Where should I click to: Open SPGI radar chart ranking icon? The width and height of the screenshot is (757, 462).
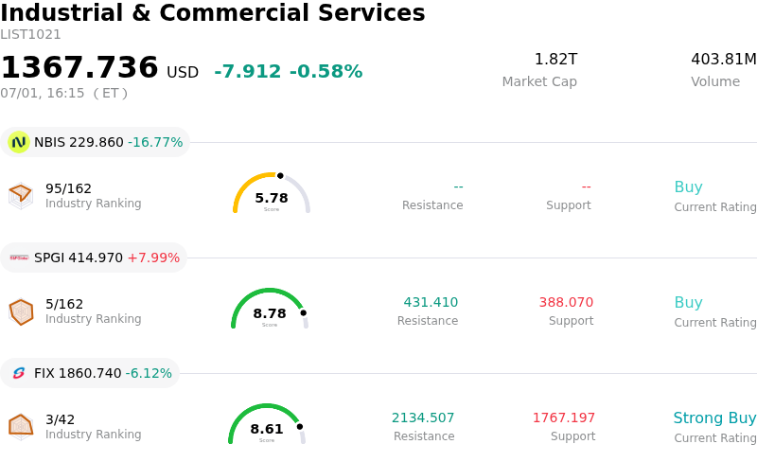21,311
